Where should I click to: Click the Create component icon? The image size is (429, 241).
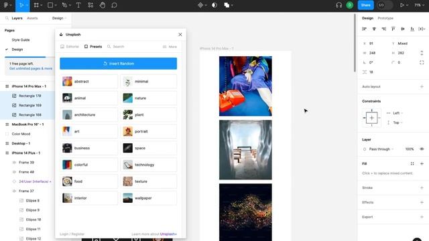(x=200, y=5)
